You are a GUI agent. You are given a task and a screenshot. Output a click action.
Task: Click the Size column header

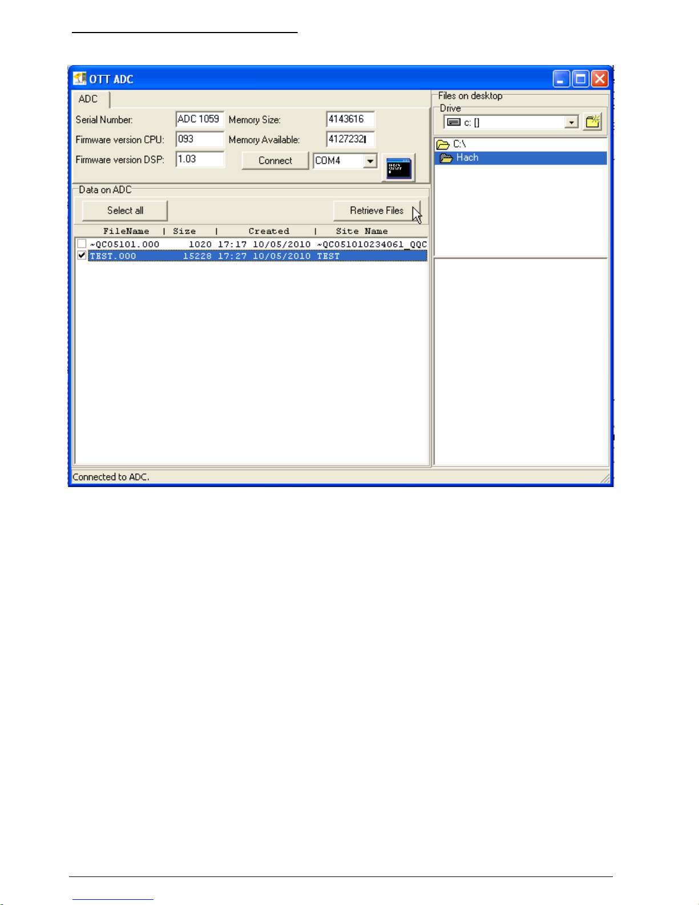pos(184,231)
